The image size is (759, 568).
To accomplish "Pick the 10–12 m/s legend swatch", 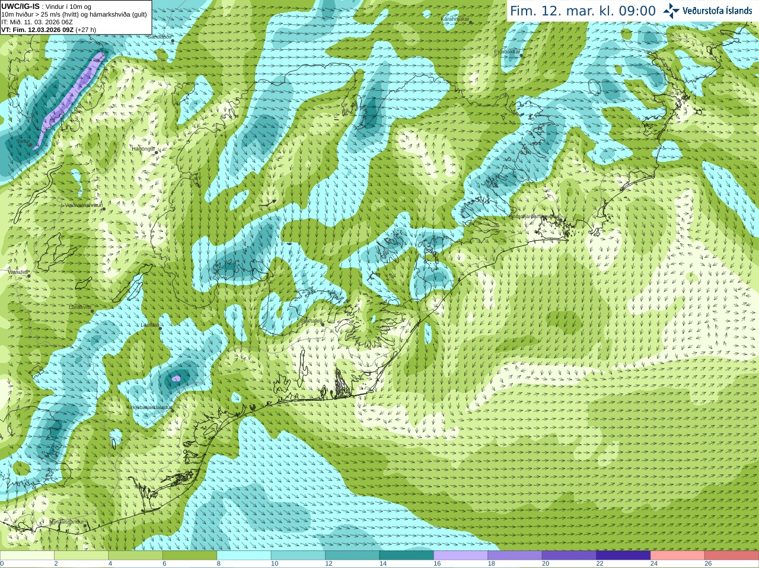I will click(x=298, y=556).
